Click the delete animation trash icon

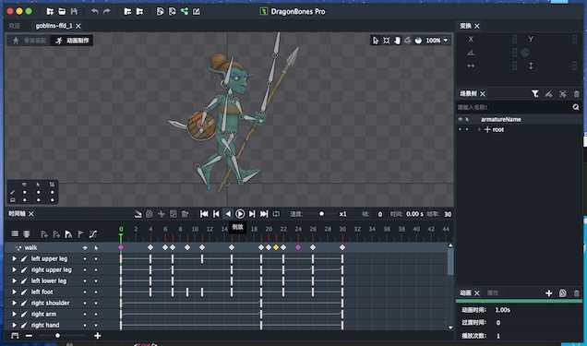[x=577, y=293]
